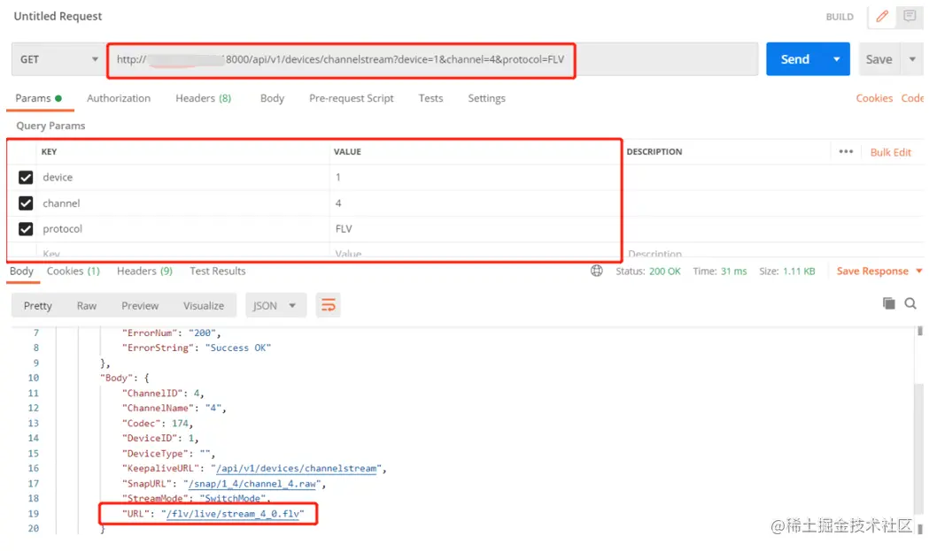The image size is (929, 551).
Task: Click the pencil edit icon
Action: tap(882, 17)
